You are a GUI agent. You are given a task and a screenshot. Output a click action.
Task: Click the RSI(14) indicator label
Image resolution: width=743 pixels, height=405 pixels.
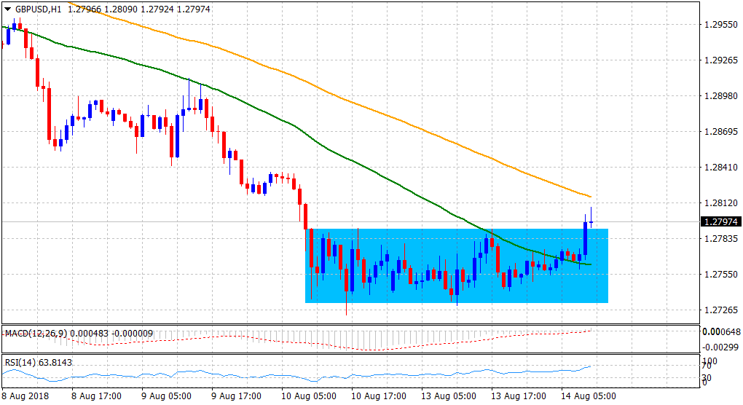click(21, 362)
